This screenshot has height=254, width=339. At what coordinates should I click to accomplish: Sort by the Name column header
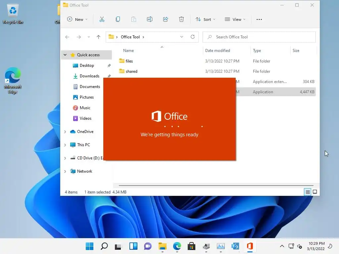tap(128, 51)
